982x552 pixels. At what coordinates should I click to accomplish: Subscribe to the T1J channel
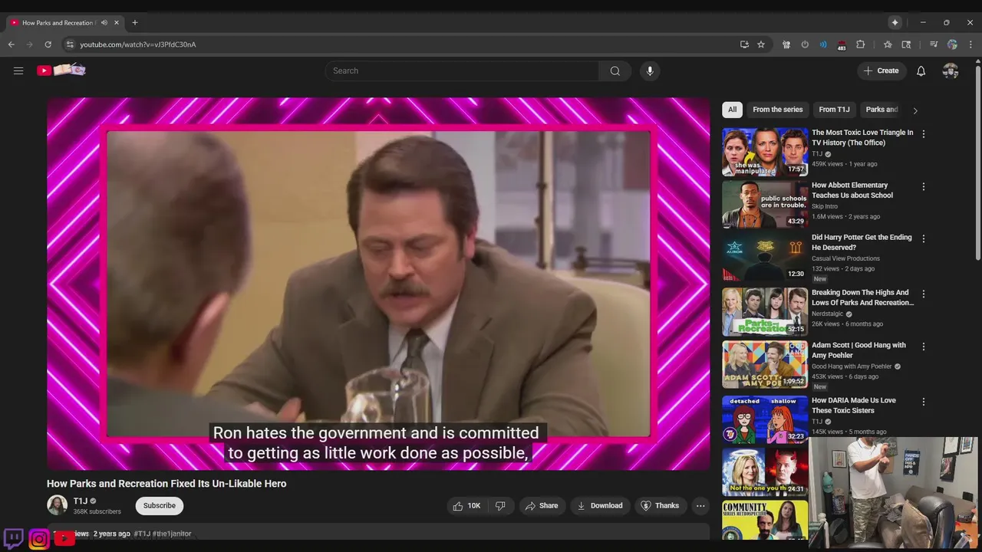click(160, 505)
